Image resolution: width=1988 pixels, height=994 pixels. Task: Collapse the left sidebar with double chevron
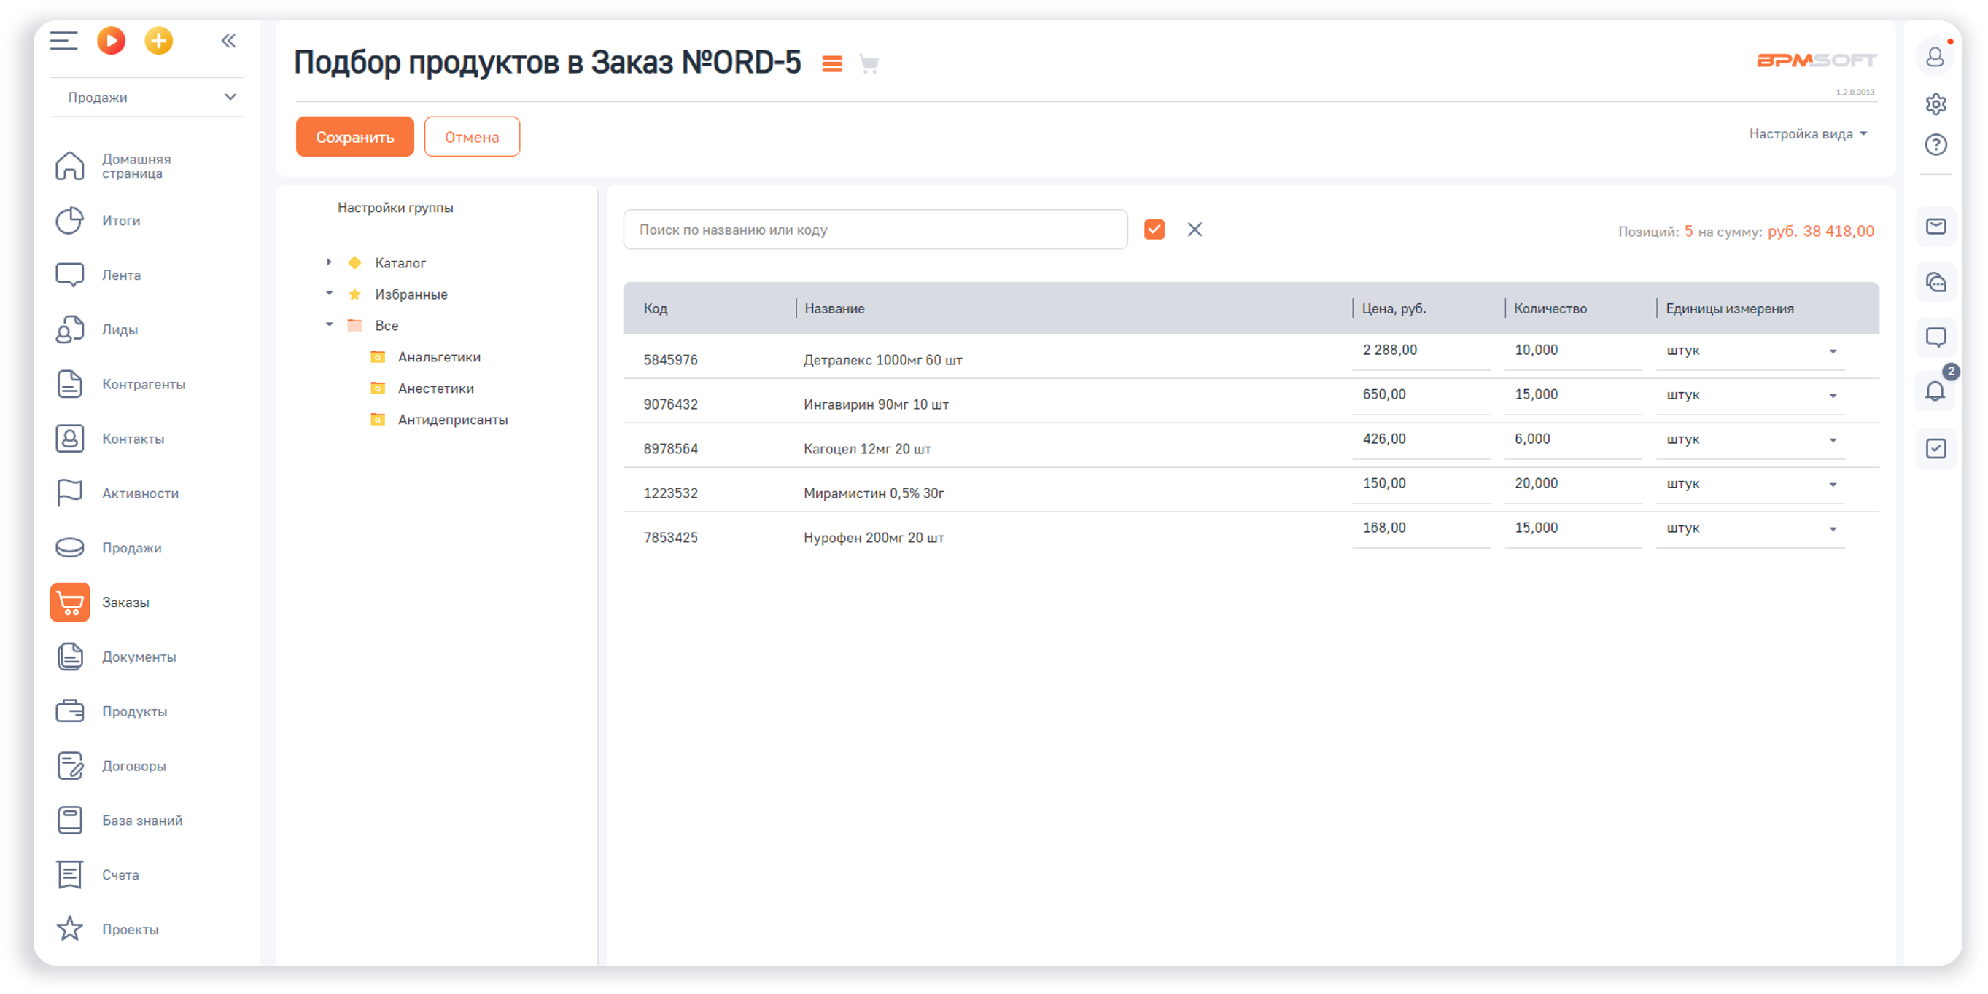pos(228,40)
